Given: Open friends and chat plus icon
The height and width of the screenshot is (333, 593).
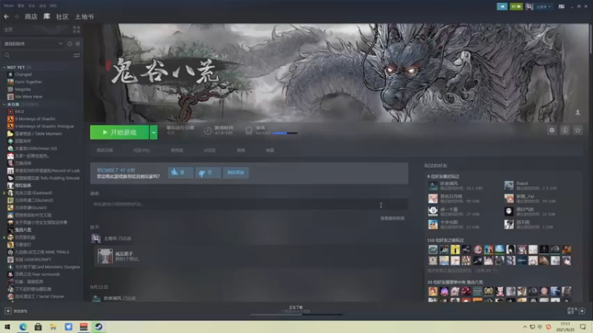Looking at the screenshot, I should click(x=582, y=311).
